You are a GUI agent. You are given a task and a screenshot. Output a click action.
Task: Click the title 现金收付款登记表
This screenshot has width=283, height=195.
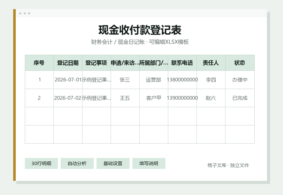click(x=140, y=30)
